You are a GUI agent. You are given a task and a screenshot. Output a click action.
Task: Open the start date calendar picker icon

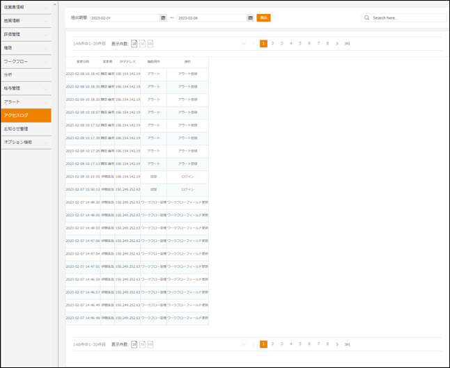click(163, 17)
